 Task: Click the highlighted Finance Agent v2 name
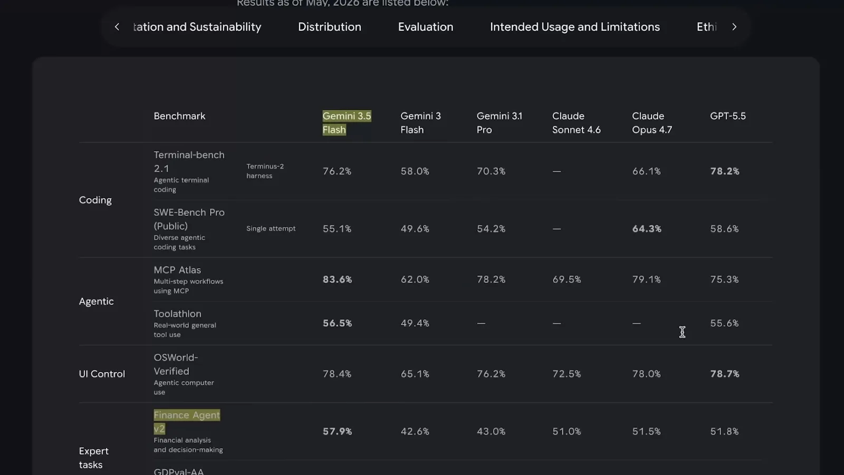[187, 422]
